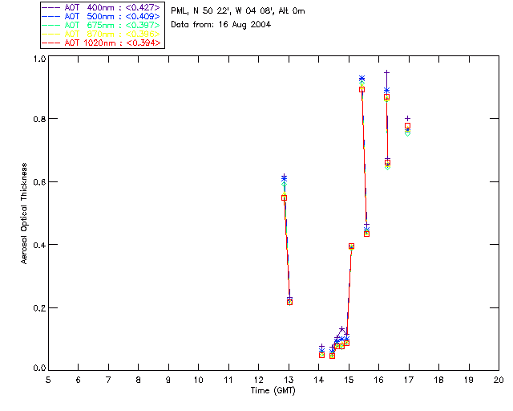Click the x-axis tick label 18
This screenshot has height=411, width=513.
coord(439,380)
